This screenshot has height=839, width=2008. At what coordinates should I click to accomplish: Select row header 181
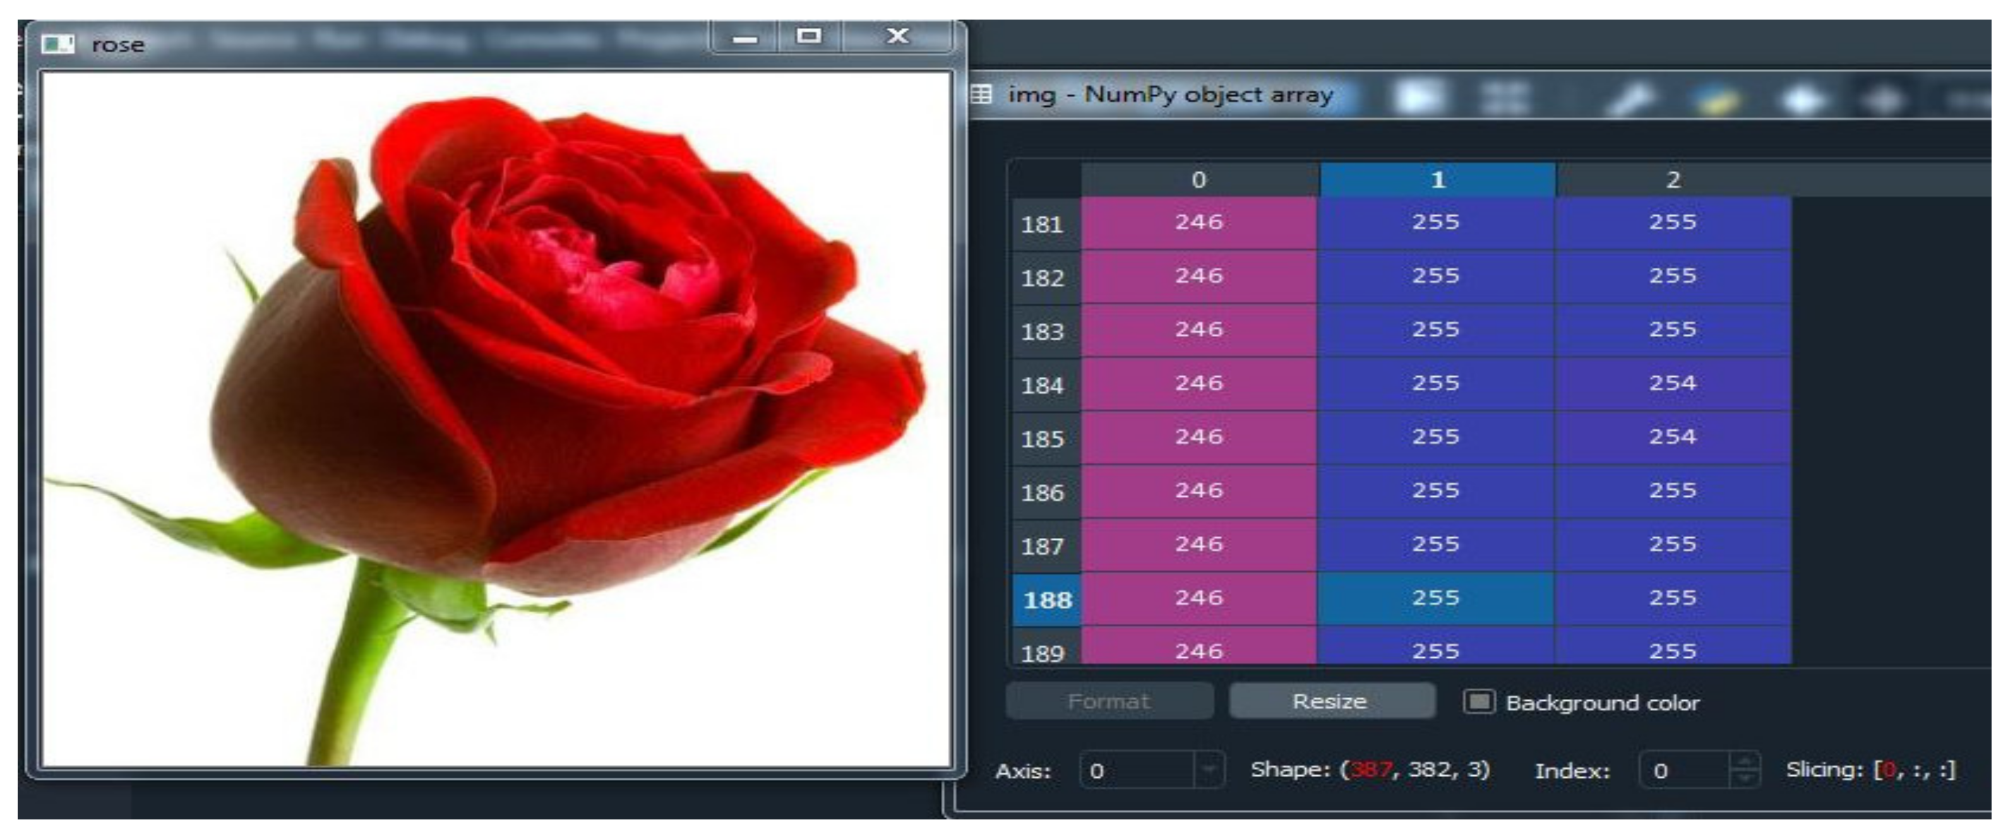[x=1046, y=224]
